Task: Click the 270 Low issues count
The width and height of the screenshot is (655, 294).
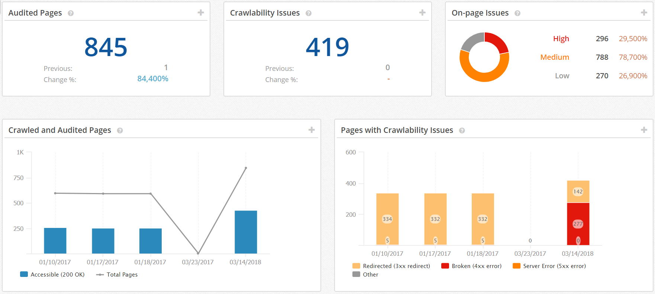Action: pyautogui.click(x=602, y=76)
